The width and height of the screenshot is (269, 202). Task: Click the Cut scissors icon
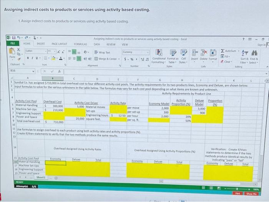18,50
